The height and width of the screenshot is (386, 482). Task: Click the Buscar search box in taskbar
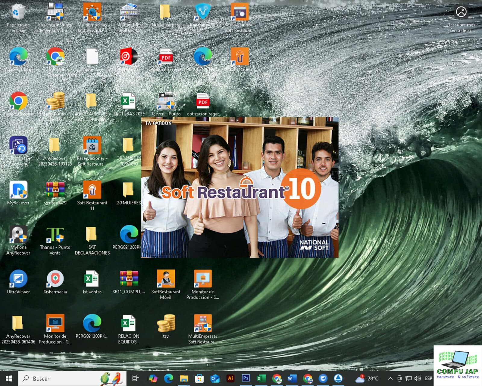72,378
